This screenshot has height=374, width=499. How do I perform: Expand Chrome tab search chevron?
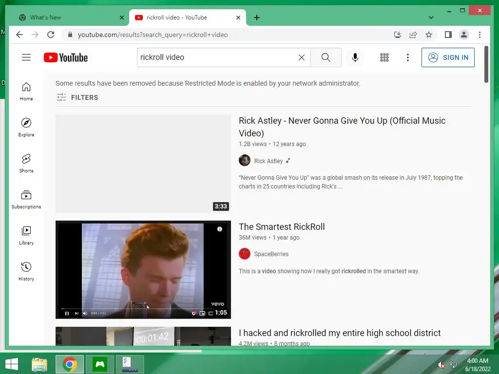tap(431, 18)
